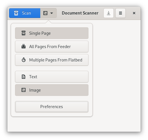The image size is (148, 140).
Task: Click the image icon beside Scan button
Action: [45, 13]
